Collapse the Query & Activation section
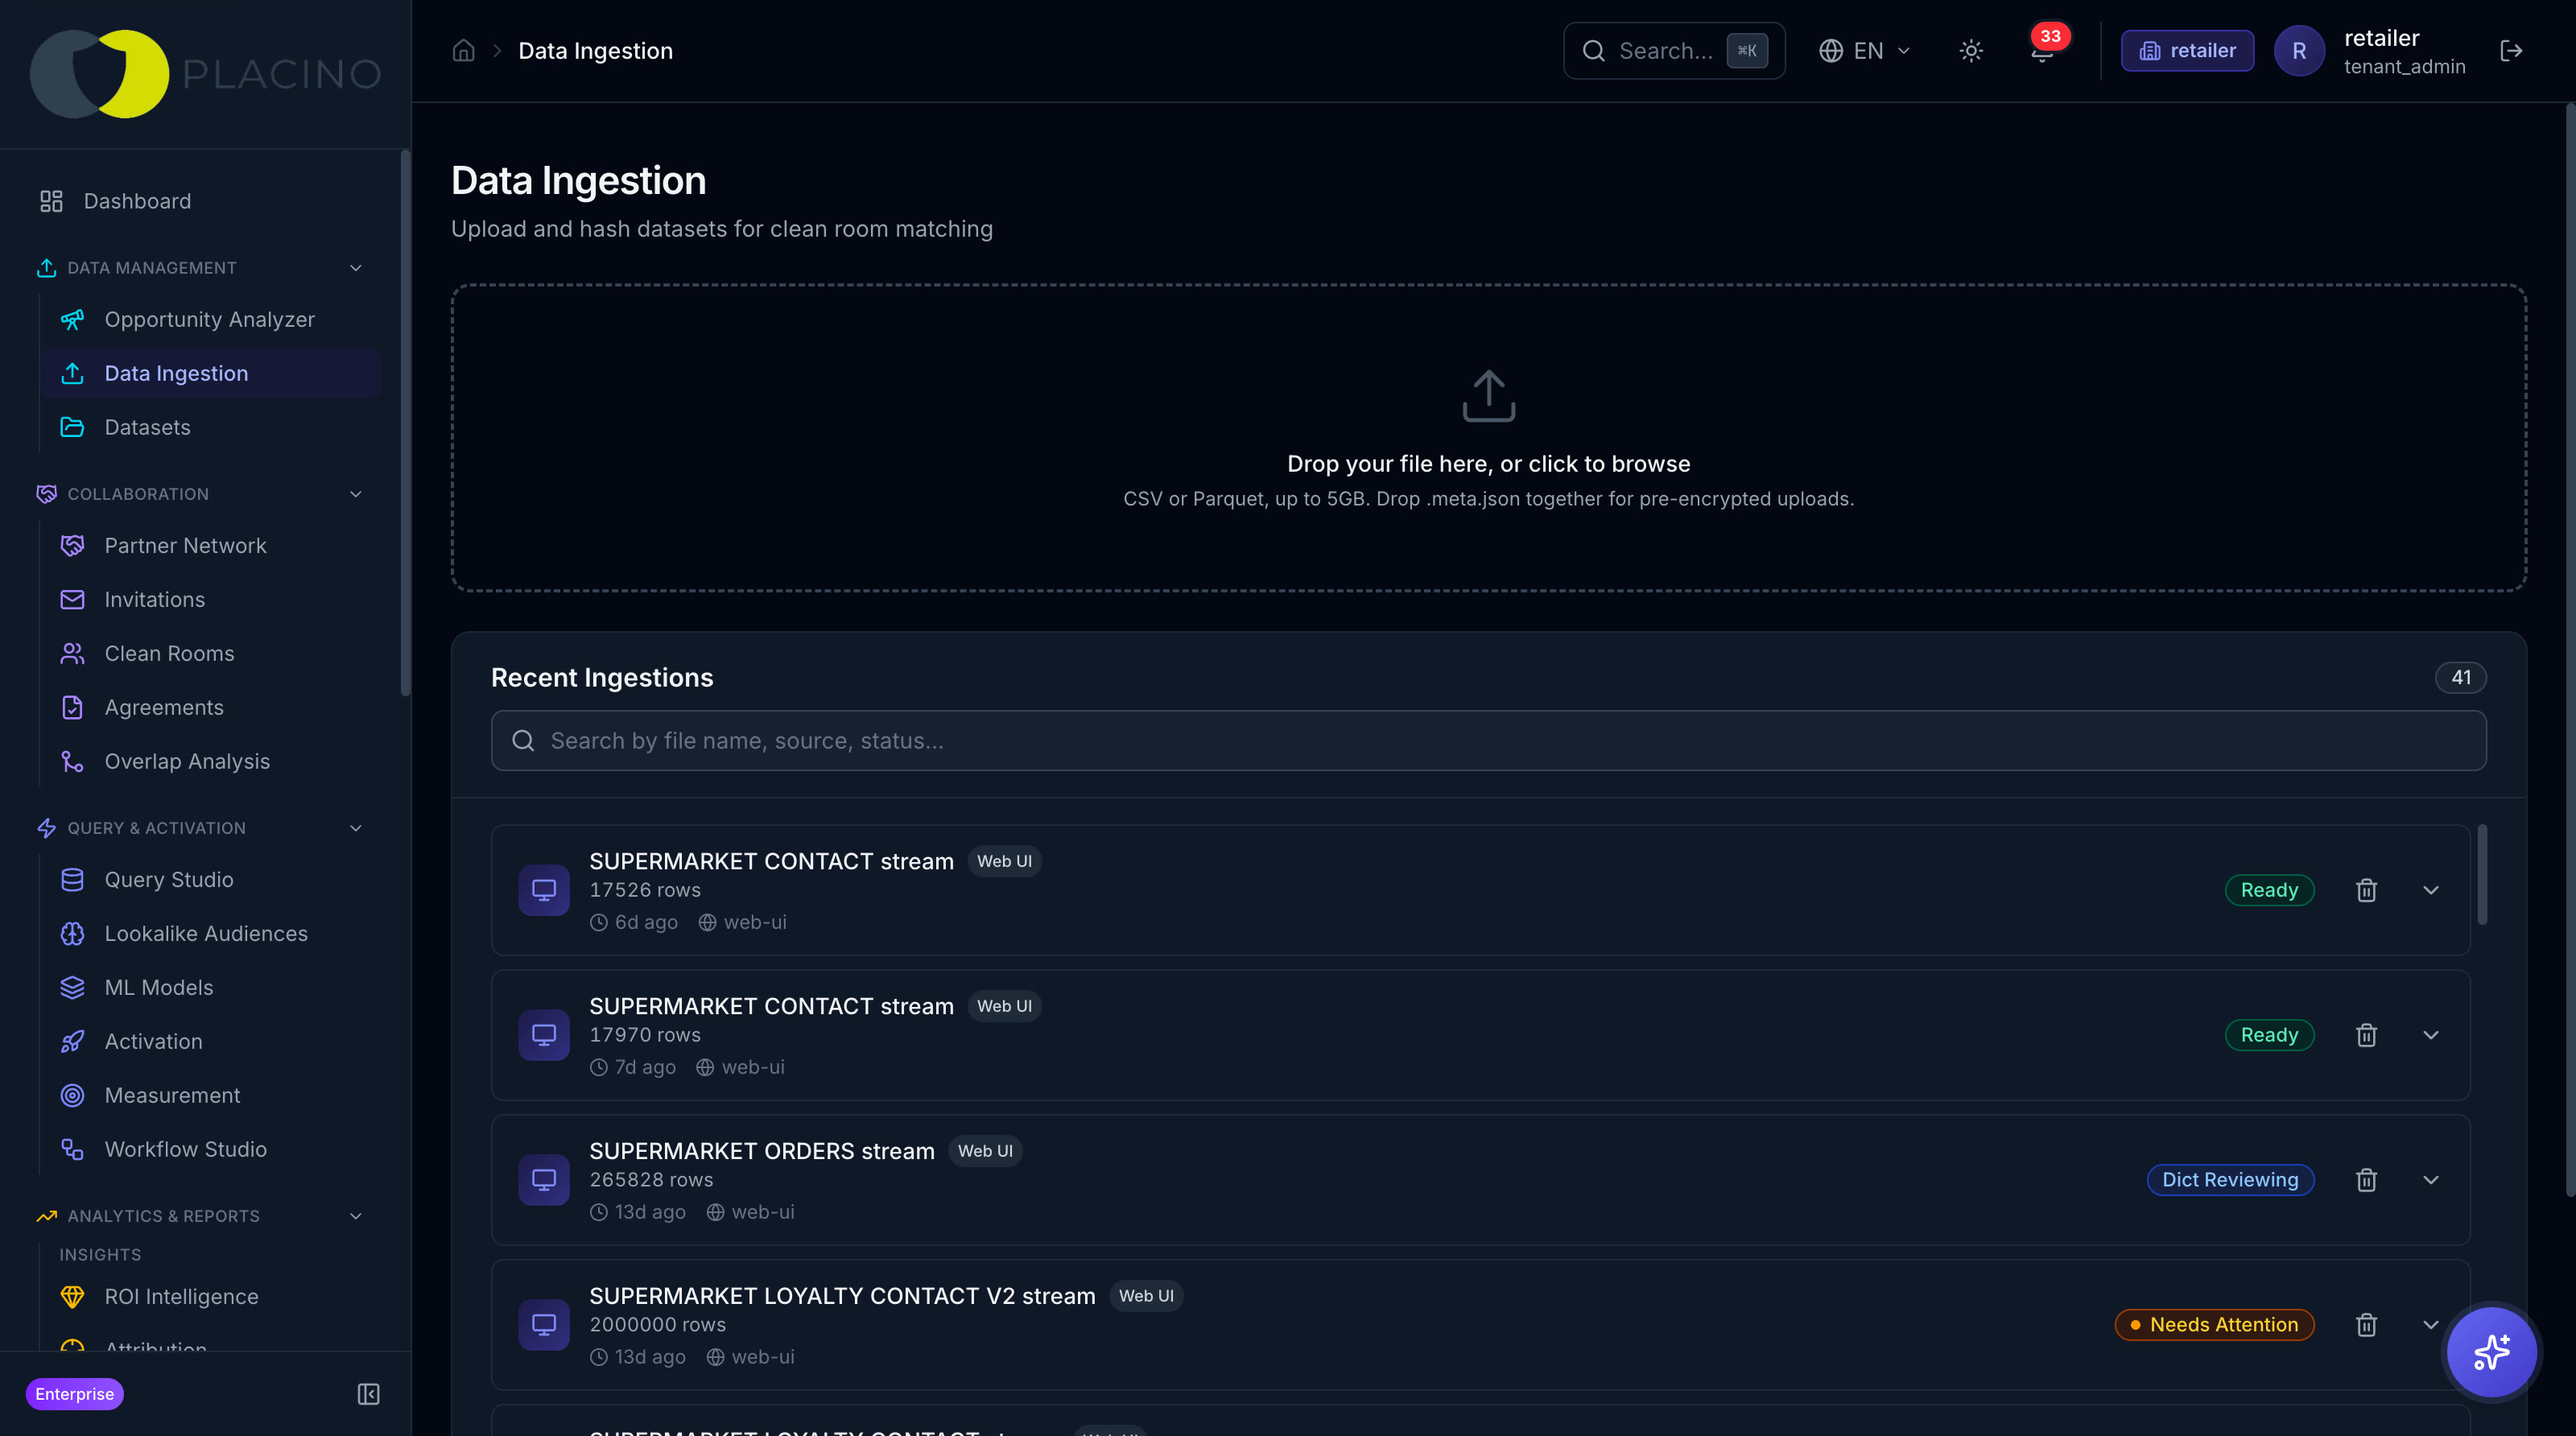The width and height of the screenshot is (2576, 1436). pos(356,828)
